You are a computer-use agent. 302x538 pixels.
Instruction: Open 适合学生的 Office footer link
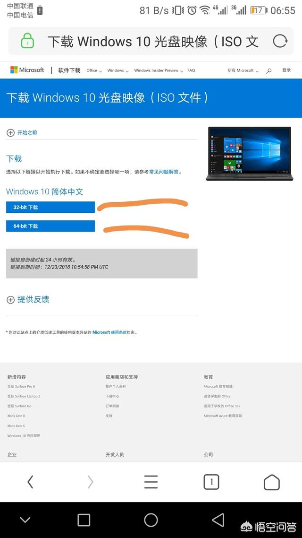(x=217, y=396)
